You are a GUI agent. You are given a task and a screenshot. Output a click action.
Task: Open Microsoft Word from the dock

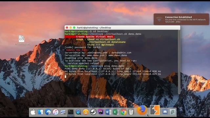click(x=108, y=112)
